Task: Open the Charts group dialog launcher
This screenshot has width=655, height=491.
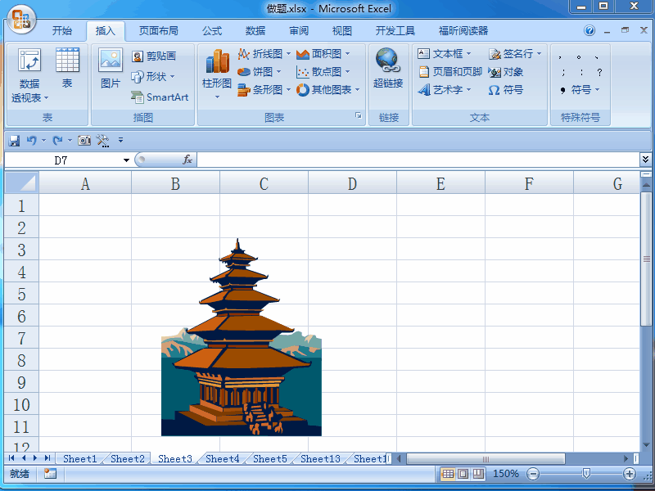Action: tap(359, 115)
